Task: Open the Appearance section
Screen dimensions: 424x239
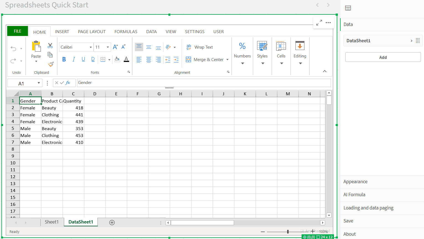Action: (355, 182)
